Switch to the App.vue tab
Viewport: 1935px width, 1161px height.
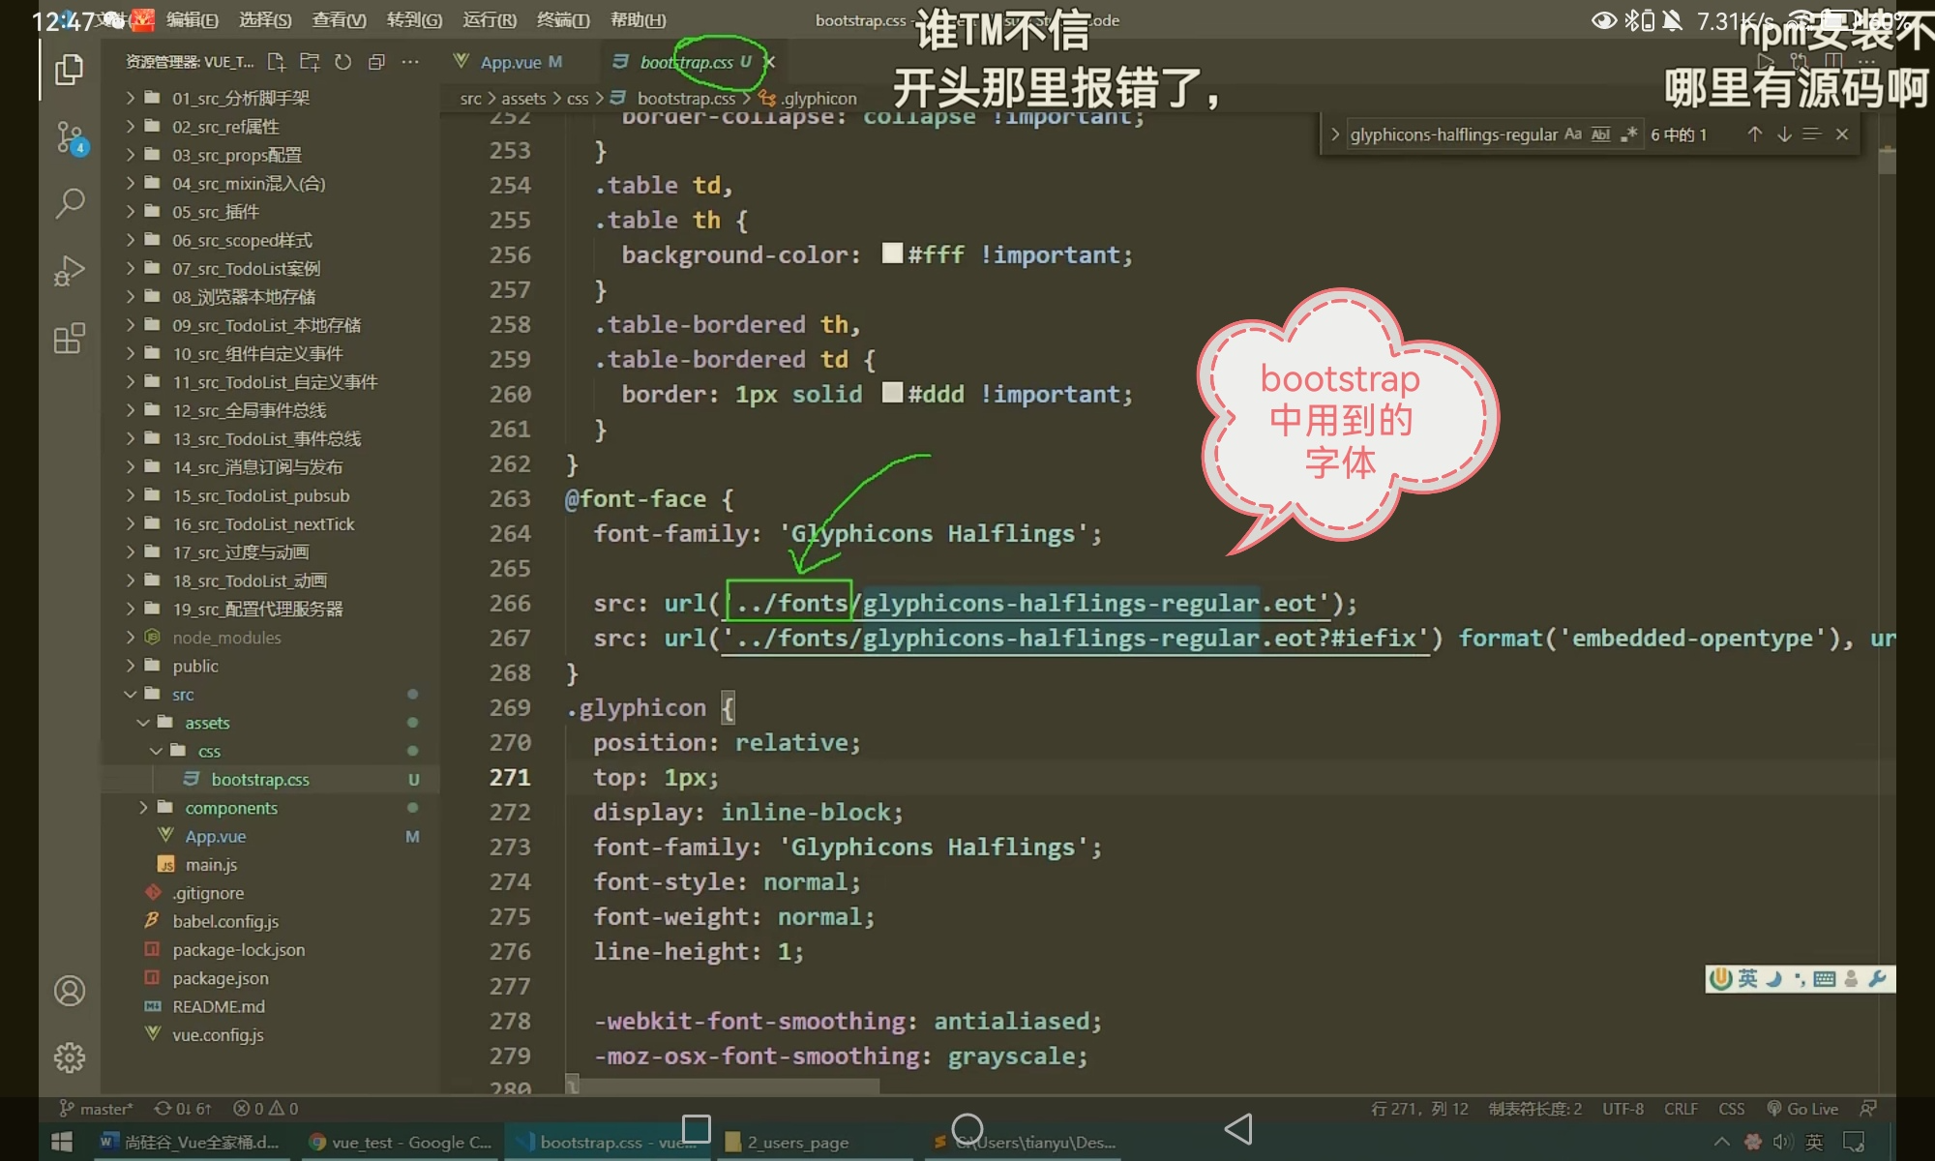click(x=510, y=62)
